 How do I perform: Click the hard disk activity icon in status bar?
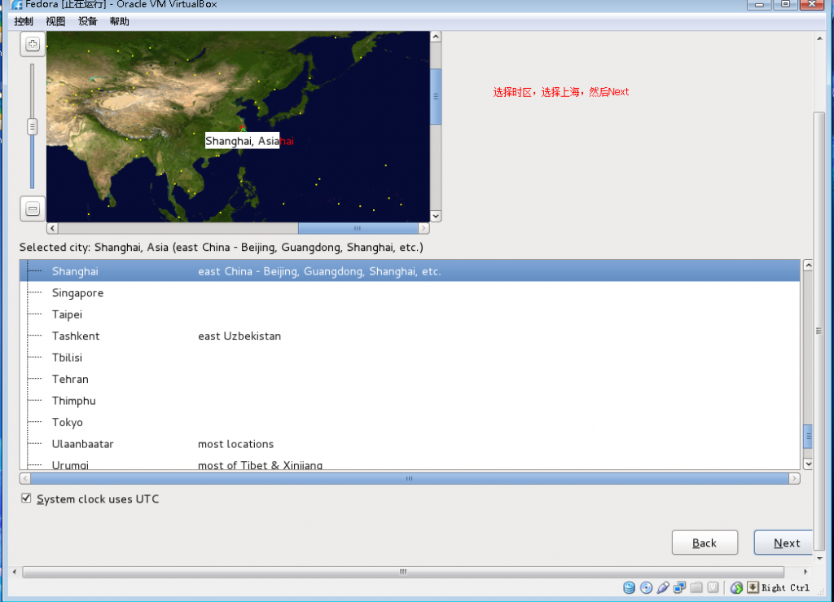[x=629, y=587]
